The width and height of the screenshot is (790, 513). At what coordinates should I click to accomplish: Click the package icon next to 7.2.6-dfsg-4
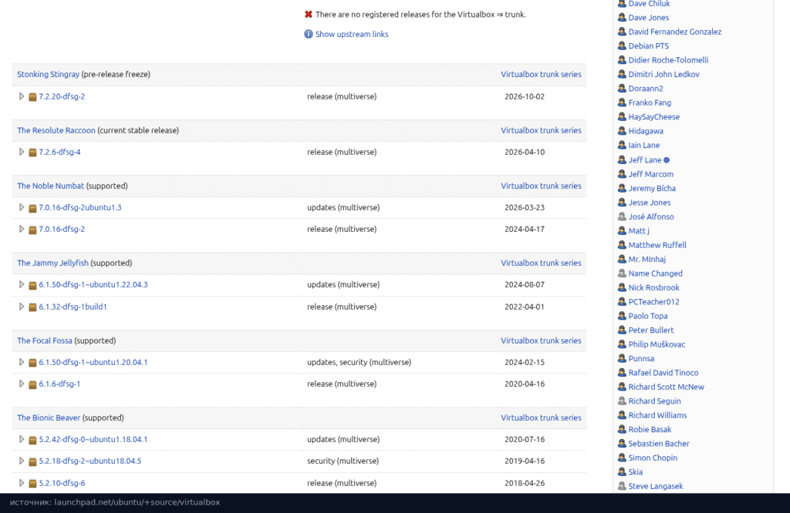tap(32, 153)
